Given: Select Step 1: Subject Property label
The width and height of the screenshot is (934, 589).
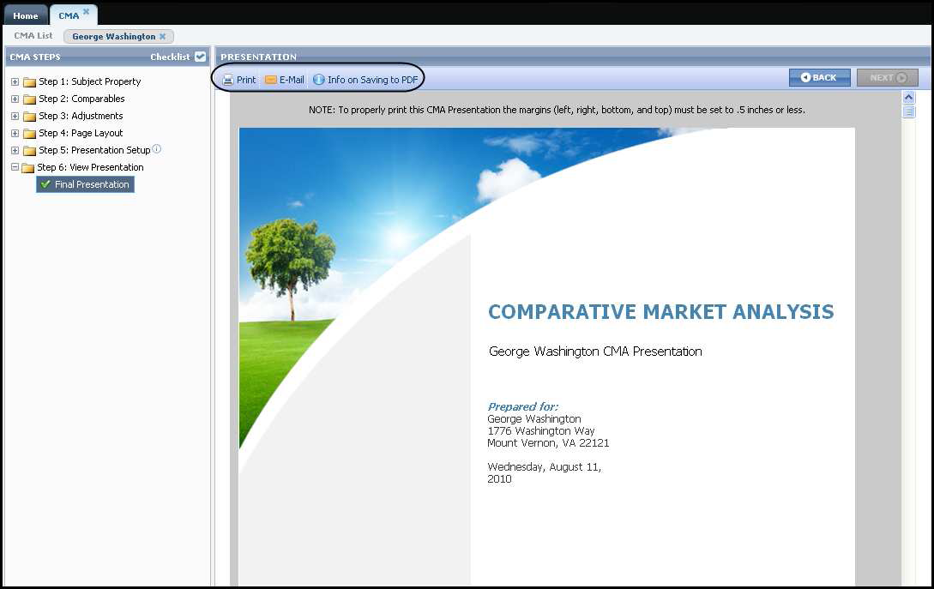Looking at the screenshot, I should pos(90,81).
